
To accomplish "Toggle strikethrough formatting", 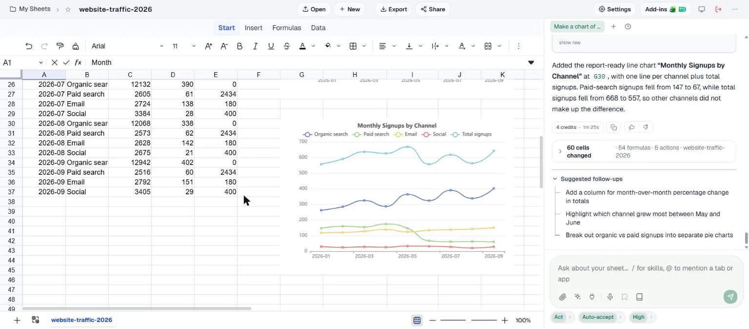I will 286,46.
